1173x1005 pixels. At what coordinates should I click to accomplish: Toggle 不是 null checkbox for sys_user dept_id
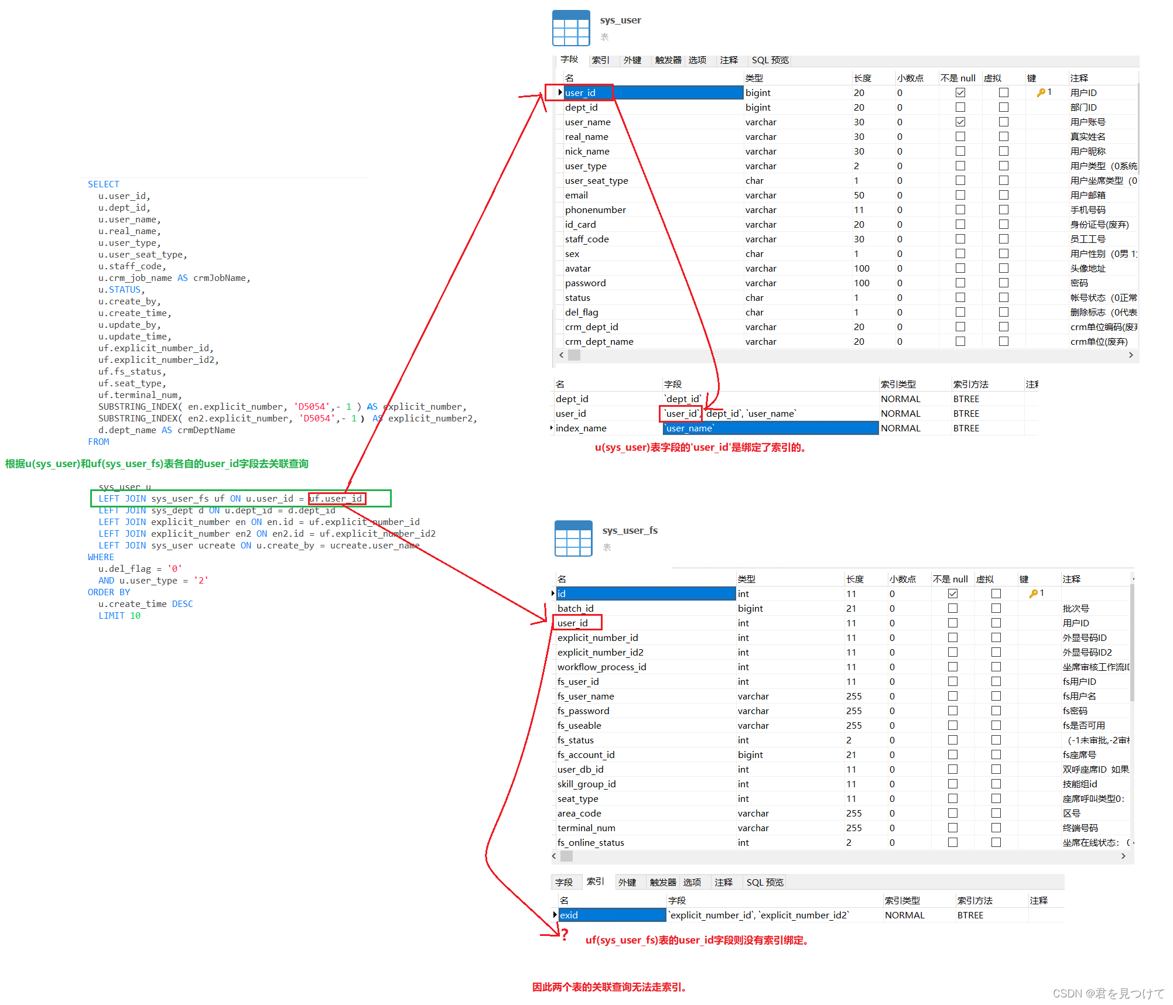(960, 107)
